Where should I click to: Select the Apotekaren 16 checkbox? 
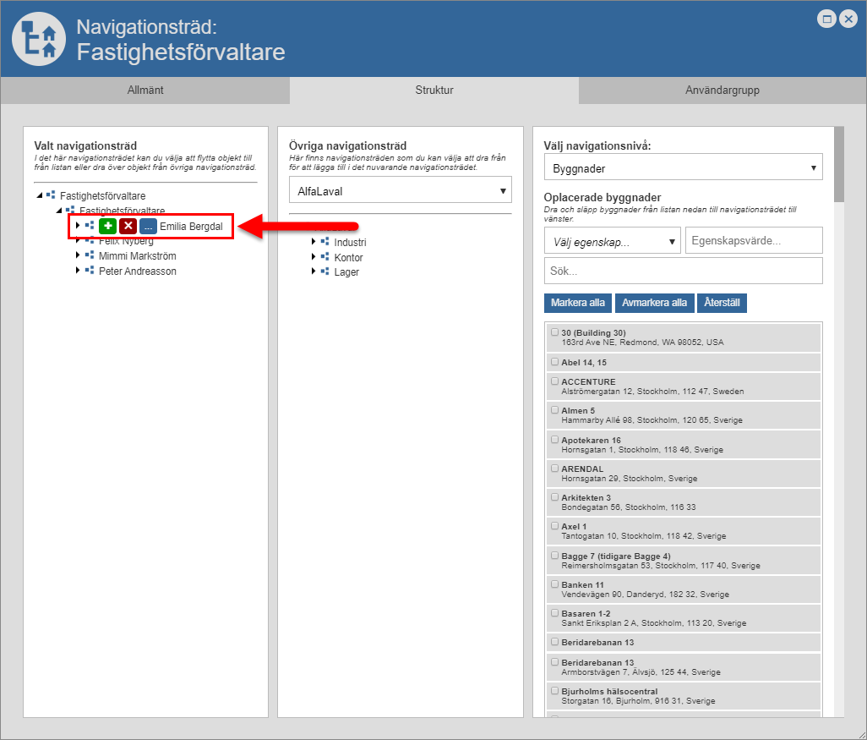click(x=554, y=440)
